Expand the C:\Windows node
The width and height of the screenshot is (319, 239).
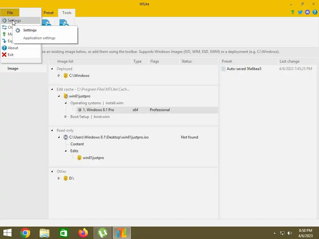coord(59,76)
